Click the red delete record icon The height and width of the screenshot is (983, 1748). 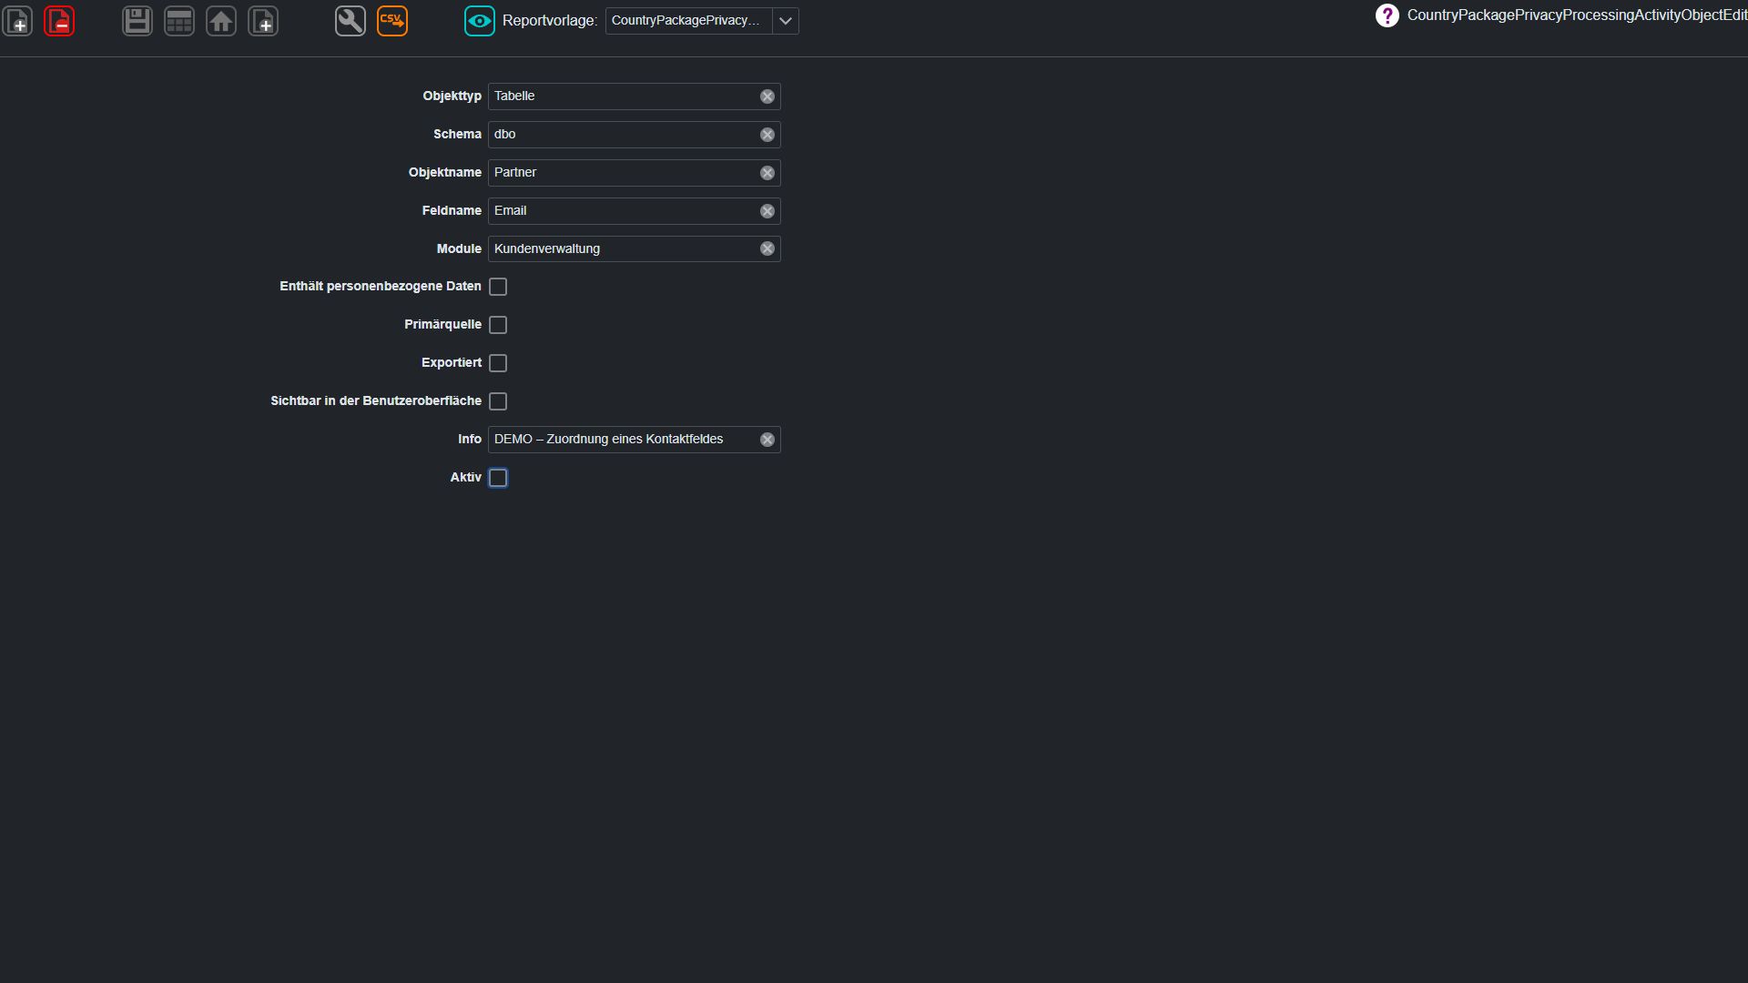pos(59,21)
